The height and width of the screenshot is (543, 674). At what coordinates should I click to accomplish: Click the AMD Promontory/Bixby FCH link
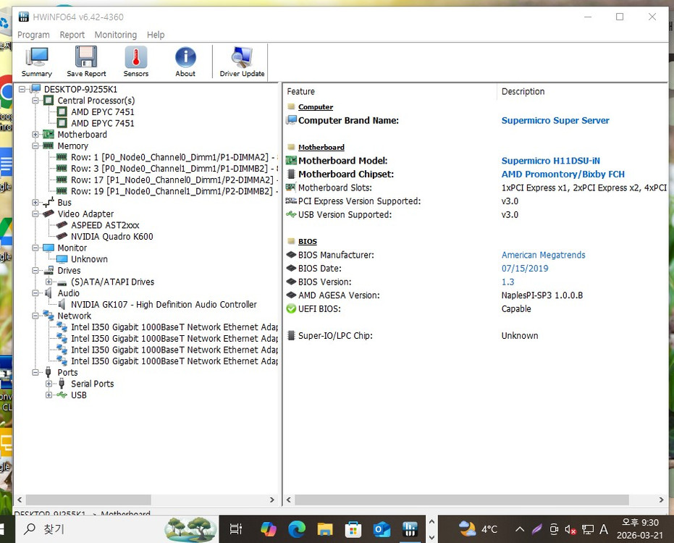tap(563, 174)
